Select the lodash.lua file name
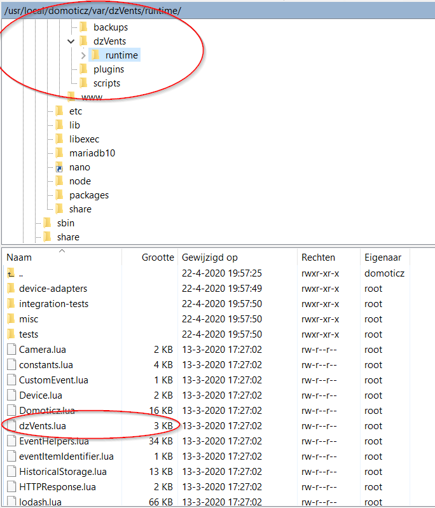This screenshot has width=435, height=508. [x=40, y=502]
